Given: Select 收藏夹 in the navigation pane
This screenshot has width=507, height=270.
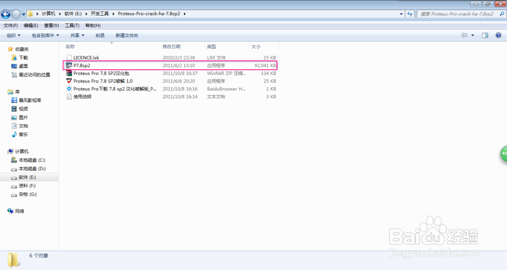Looking at the screenshot, I should (x=22, y=49).
